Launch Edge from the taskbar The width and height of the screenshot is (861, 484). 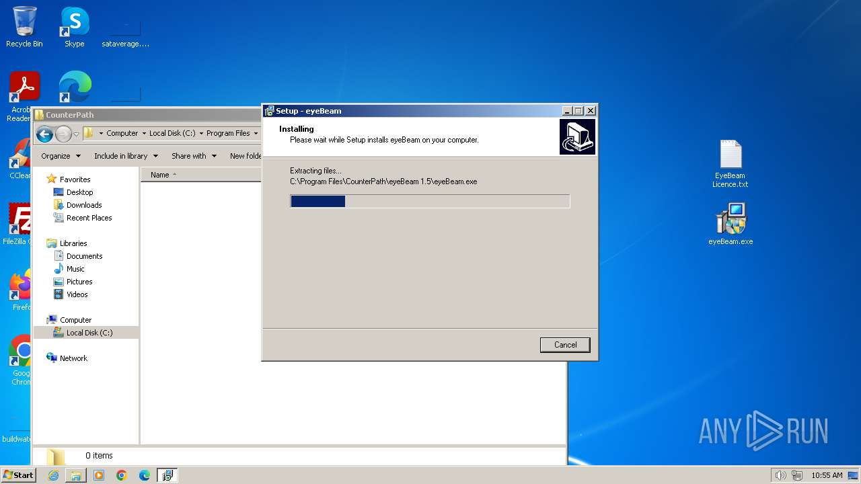pyautogui.click(x=145, y=475)
